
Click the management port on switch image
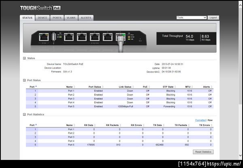click(x=44, y=37)
